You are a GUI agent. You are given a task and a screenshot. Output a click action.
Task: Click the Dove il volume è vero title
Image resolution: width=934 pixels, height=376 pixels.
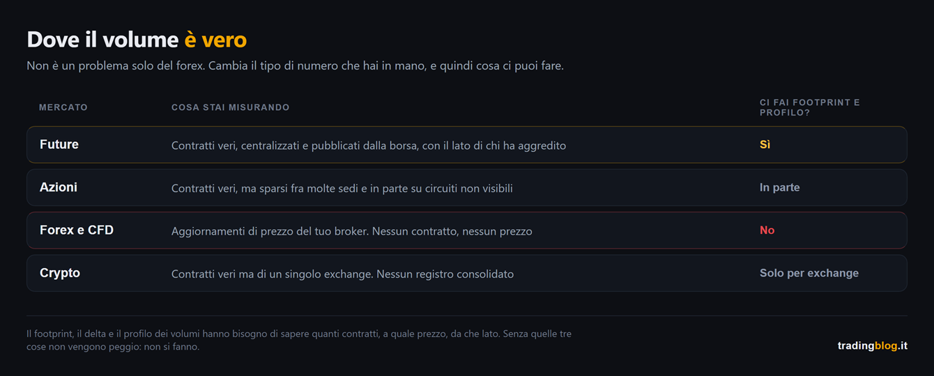(x=137, y=40)
